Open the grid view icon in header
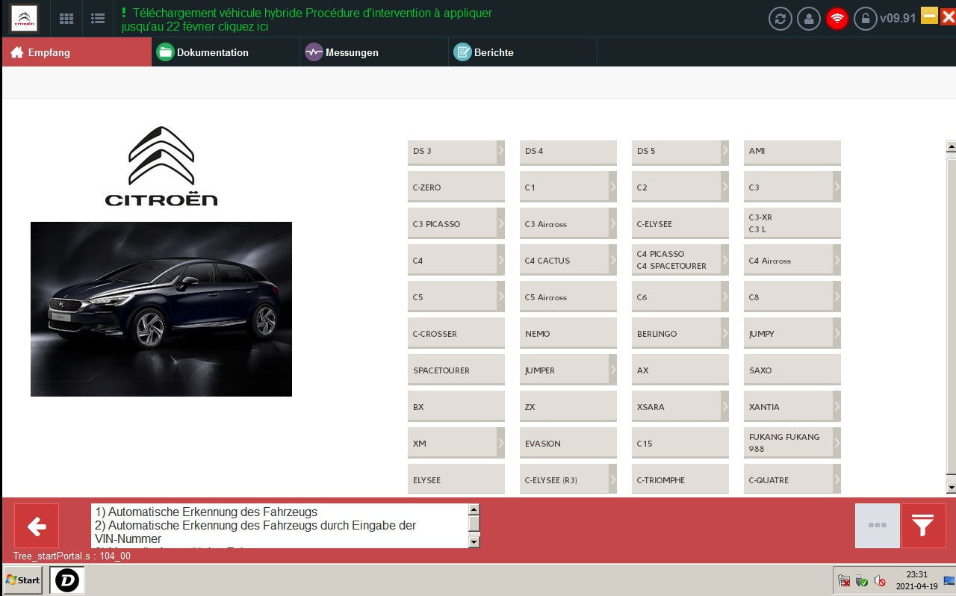 (x=66, y=19)
